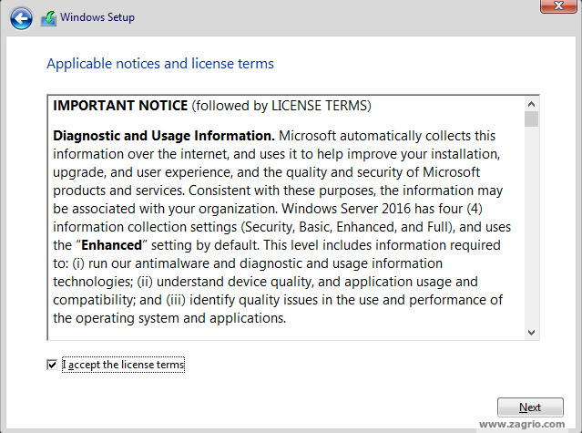Click the Windows Setup installer icon
Viewport: 582px width, 433px height.
[48, 18]
